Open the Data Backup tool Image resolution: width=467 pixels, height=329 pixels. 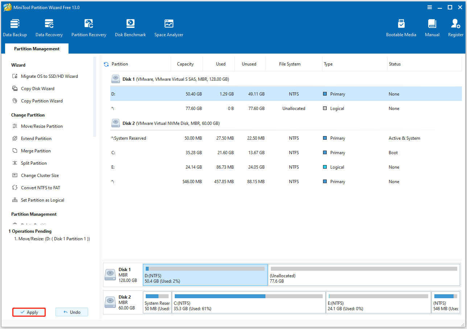coord(15,27)
